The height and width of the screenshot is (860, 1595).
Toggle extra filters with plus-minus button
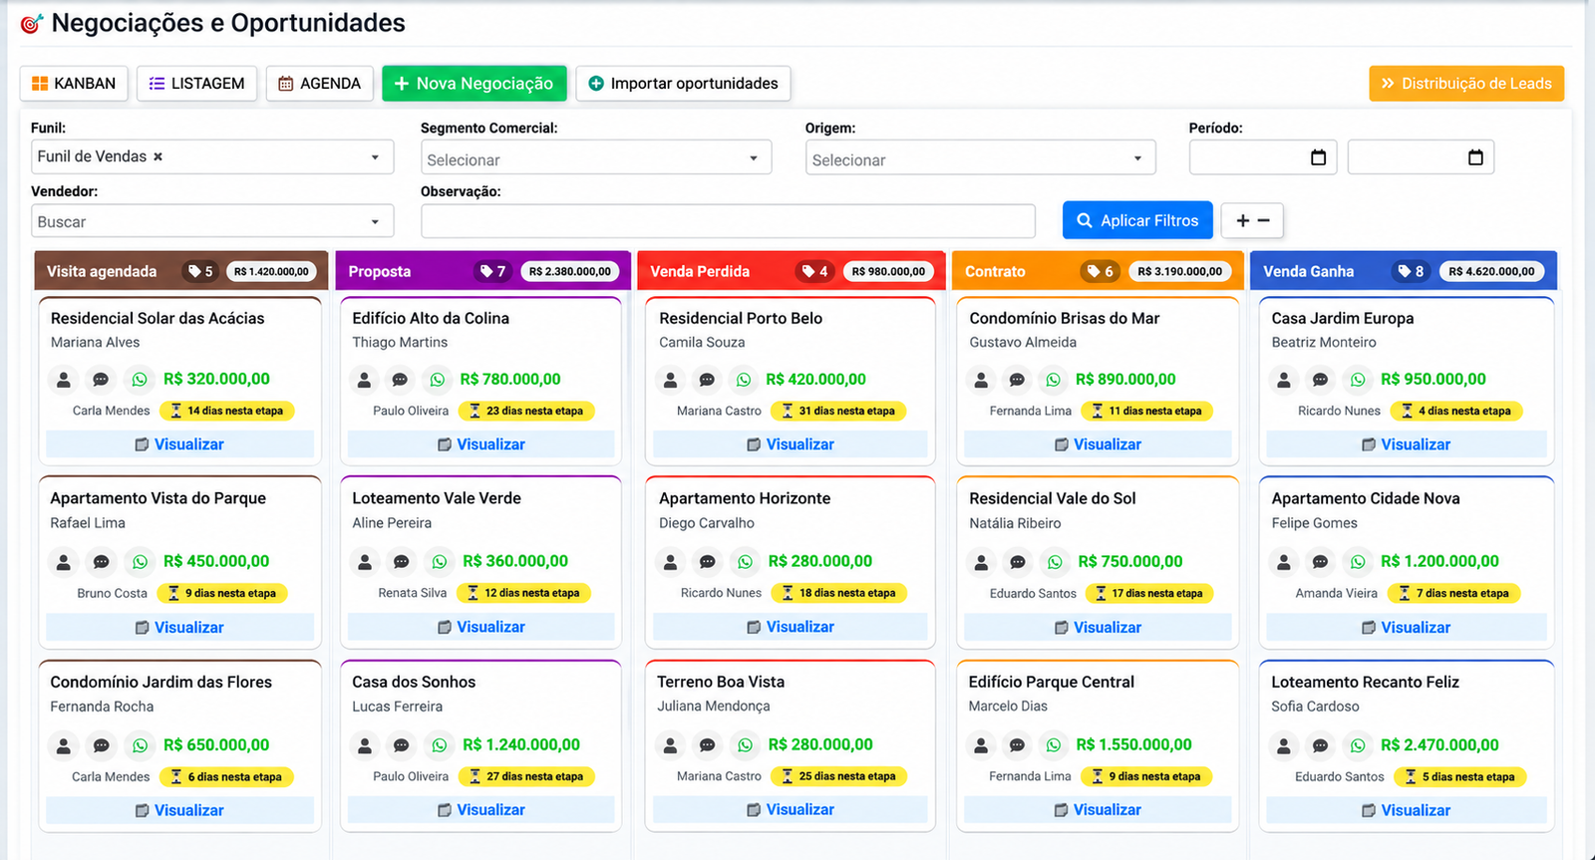click(1253, 220)
